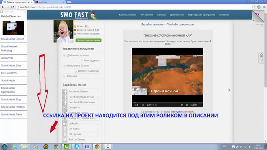Image resolution: width=267 pixels, height=150 pixels.
Task: Open the Social Network Marketing link
Action: click(x=9, y=48)
